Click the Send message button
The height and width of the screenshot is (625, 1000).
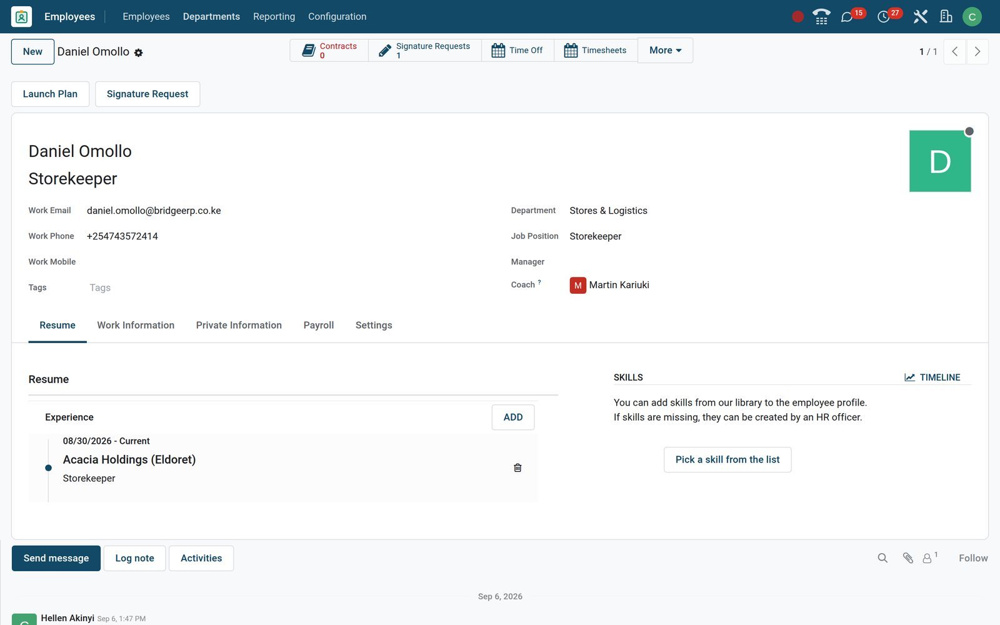tap(56, 558)
